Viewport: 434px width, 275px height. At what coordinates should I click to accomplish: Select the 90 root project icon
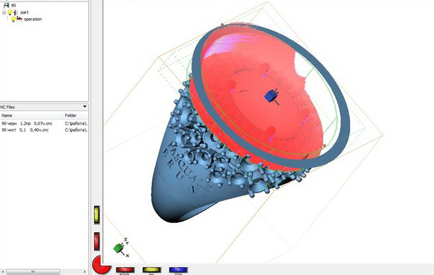[7, 5]
